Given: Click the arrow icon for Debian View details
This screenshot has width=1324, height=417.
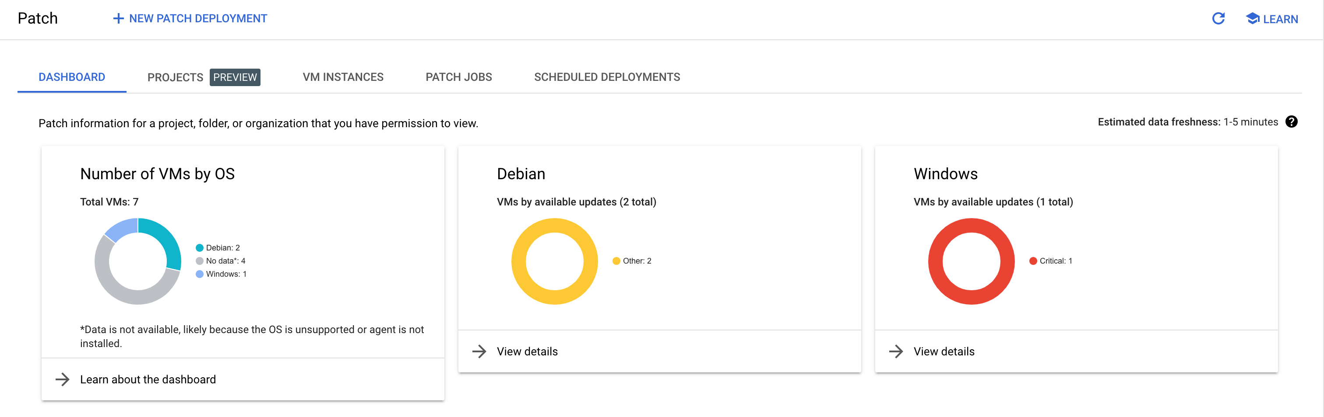Looking at the screenshot, I should click(479, 351).
